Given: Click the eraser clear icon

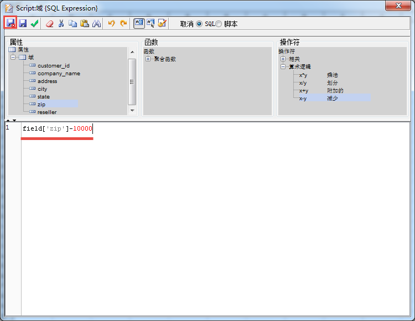Looking at the screenshot, I should [x=49, y=24].
